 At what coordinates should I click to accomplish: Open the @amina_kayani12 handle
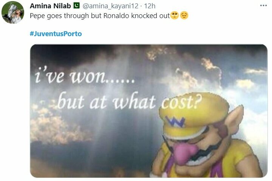[110, 6]
